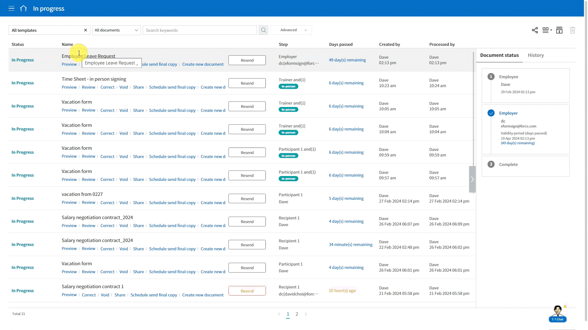Click the 20 hour(s) ago text
The height and width of the screenshot is (330, 588).
click(x=342, y=291)
